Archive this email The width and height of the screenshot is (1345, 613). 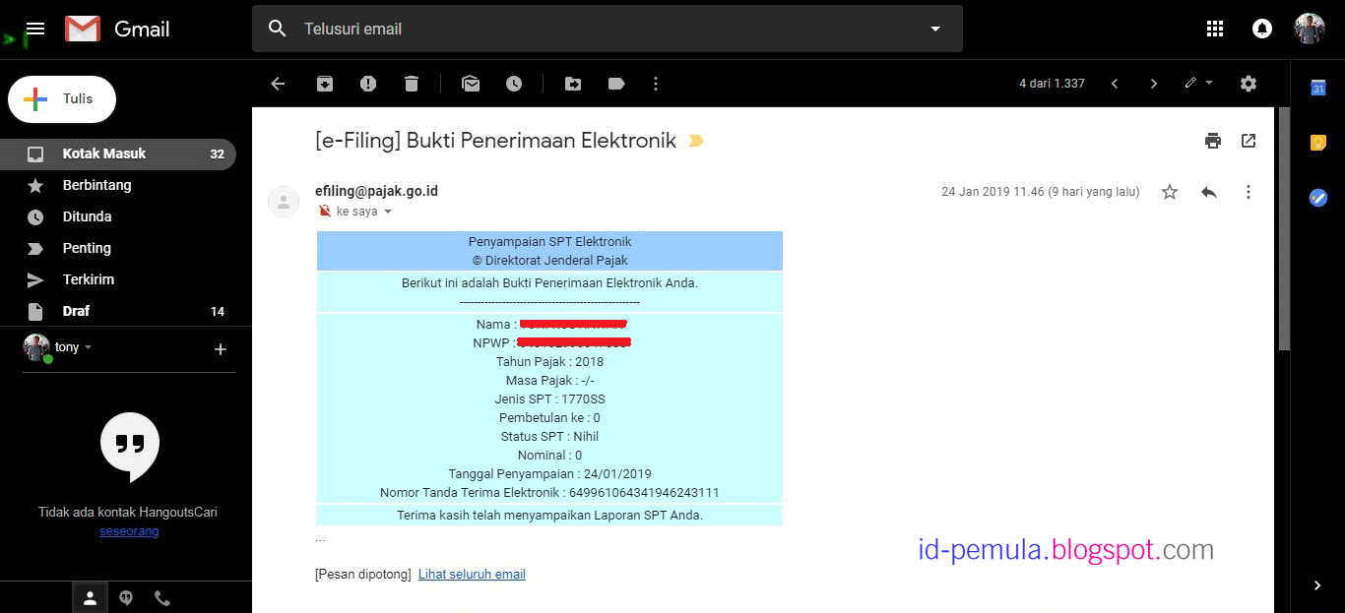[x=325, y=84]
